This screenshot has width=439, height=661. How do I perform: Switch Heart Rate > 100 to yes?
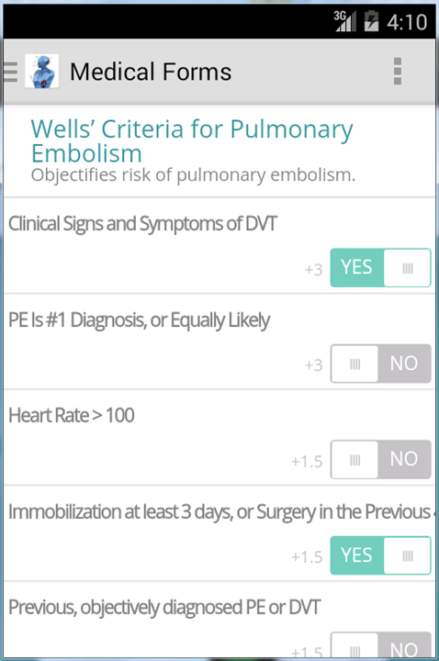[380, 459]
